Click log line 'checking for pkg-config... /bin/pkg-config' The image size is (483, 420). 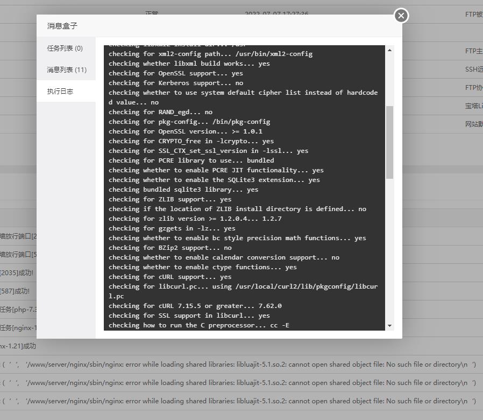(189, 122)
